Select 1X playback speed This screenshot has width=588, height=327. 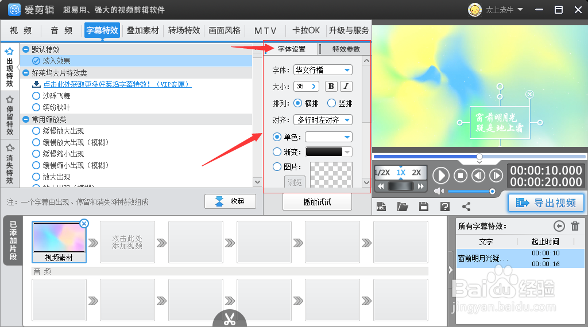click(x=401, y=172)
